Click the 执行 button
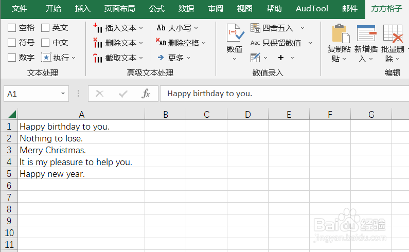 pos(59,58)
